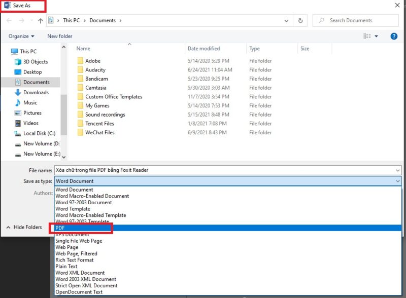Select This PC in navigation pane

(x=28, y=52)
